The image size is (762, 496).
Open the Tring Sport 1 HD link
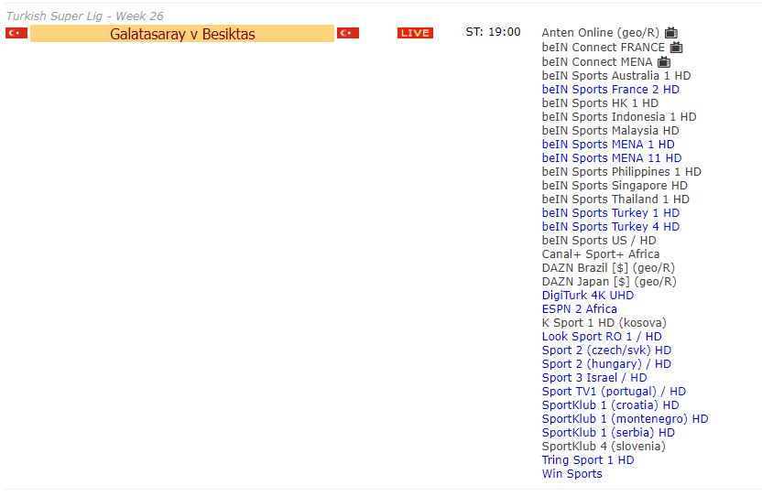coord(588,460)
